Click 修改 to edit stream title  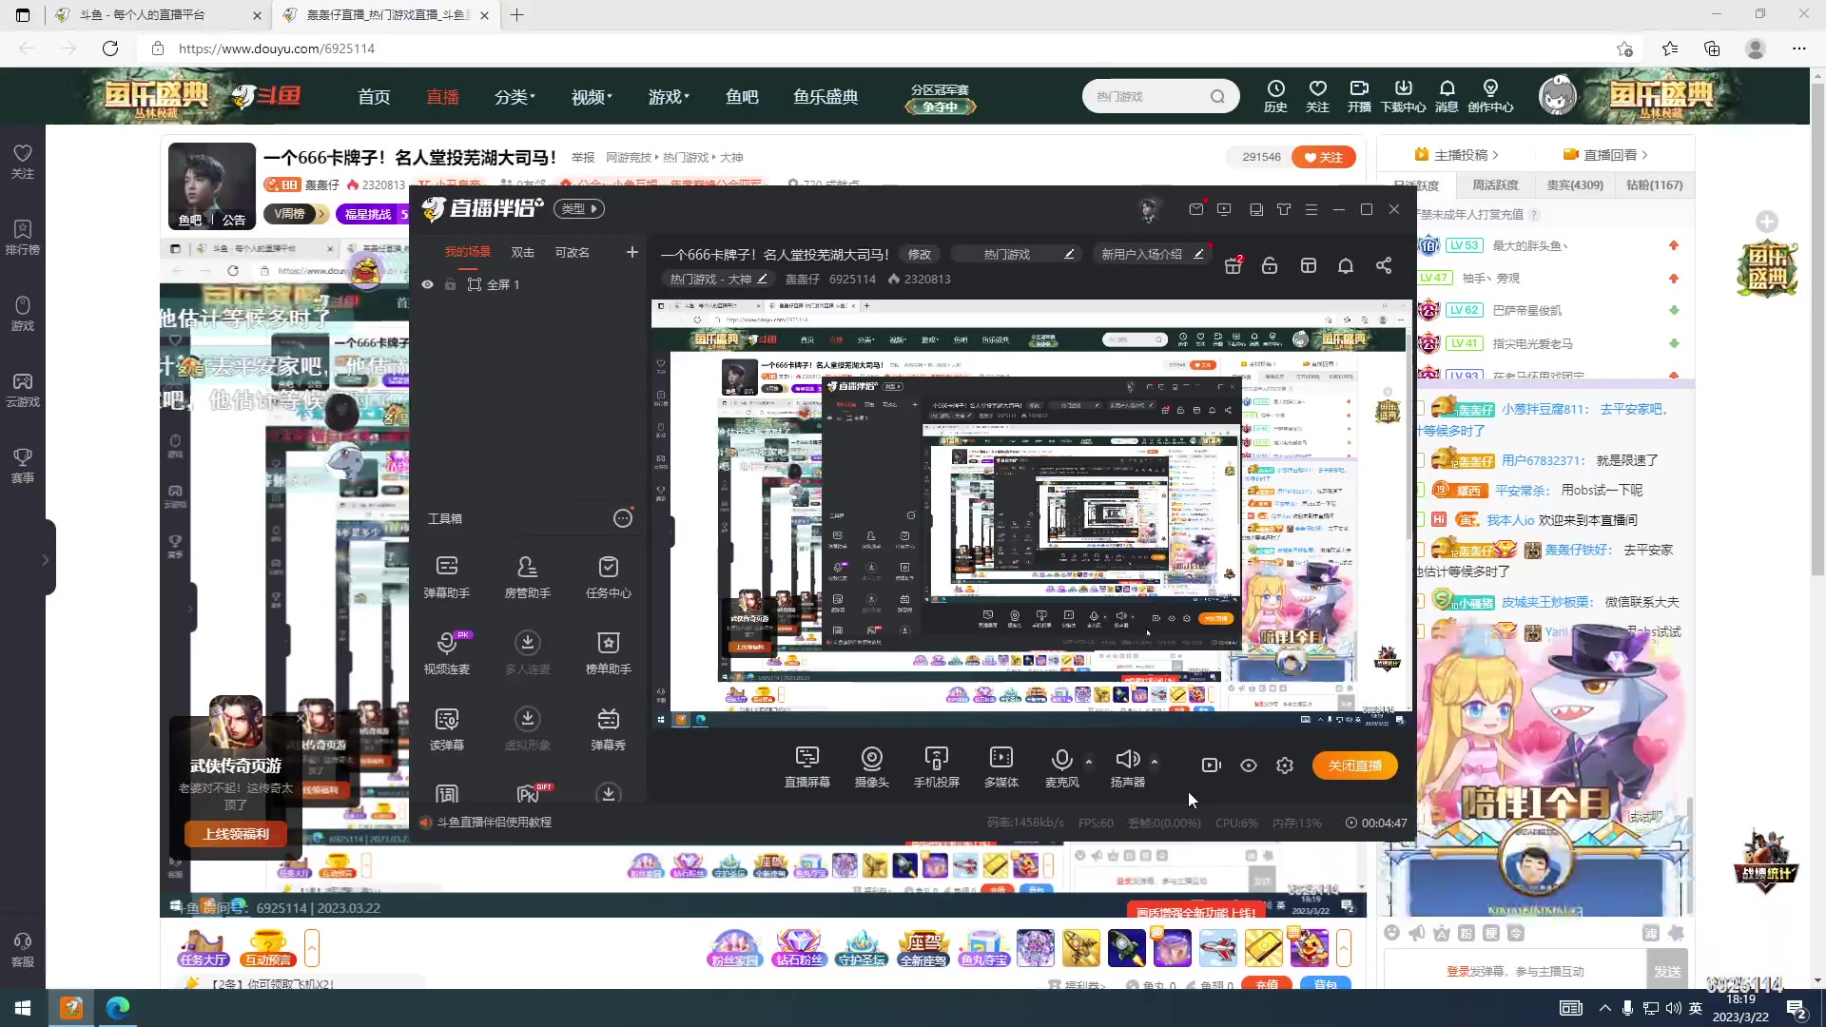click(920, 254)
